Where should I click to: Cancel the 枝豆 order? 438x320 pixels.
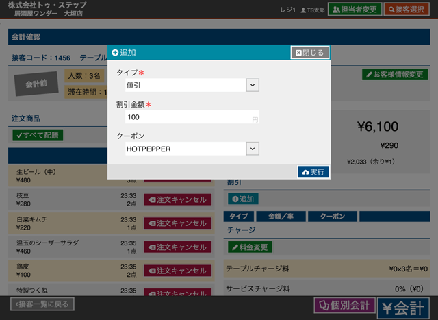(177, 200)
